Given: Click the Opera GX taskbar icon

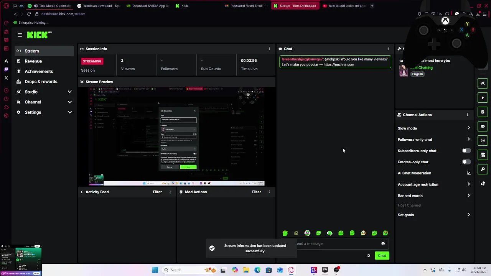Looking at the screenshot, I should [291, 270].
